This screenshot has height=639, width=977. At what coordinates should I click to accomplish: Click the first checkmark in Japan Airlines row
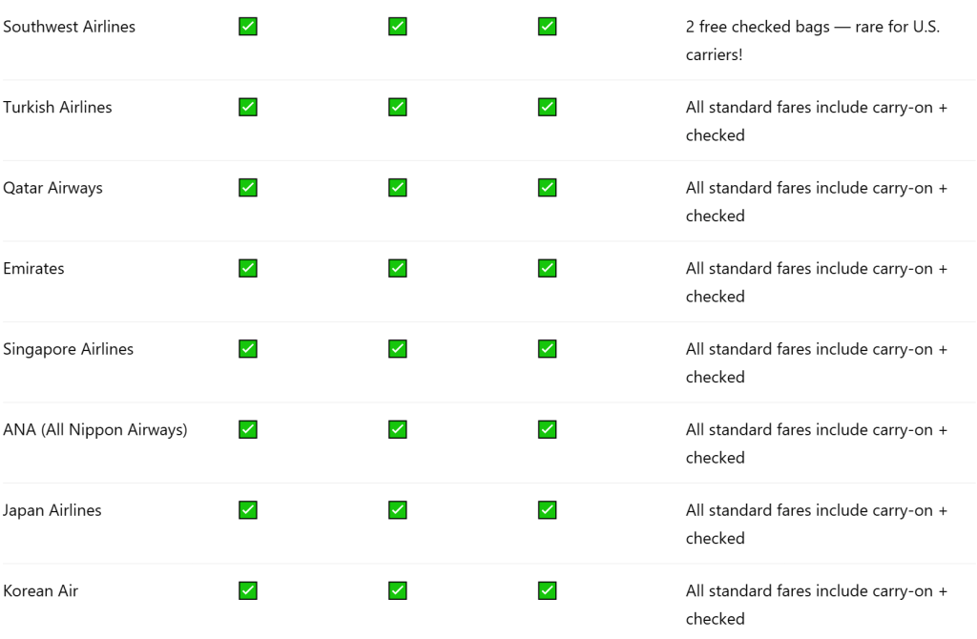tap(248, 510)
